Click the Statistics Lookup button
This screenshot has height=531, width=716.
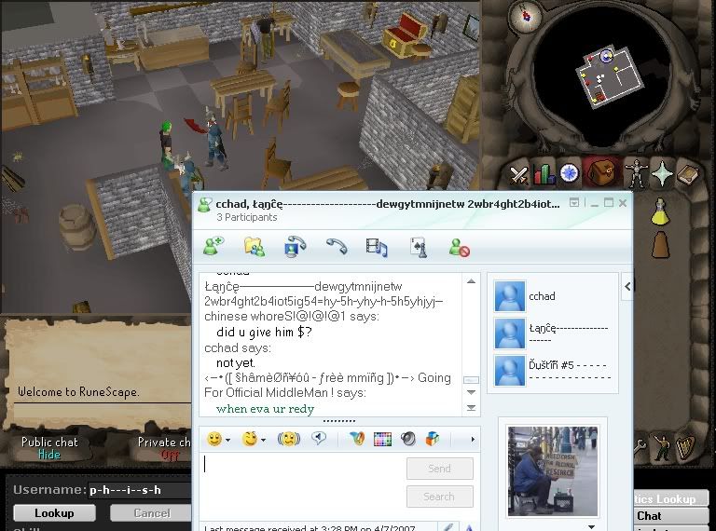point(671,498)
